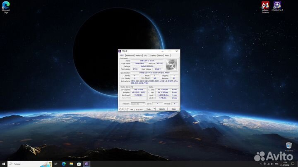
Task: Open the Socket #1 selection dropdown
Action: pos(138,104)
